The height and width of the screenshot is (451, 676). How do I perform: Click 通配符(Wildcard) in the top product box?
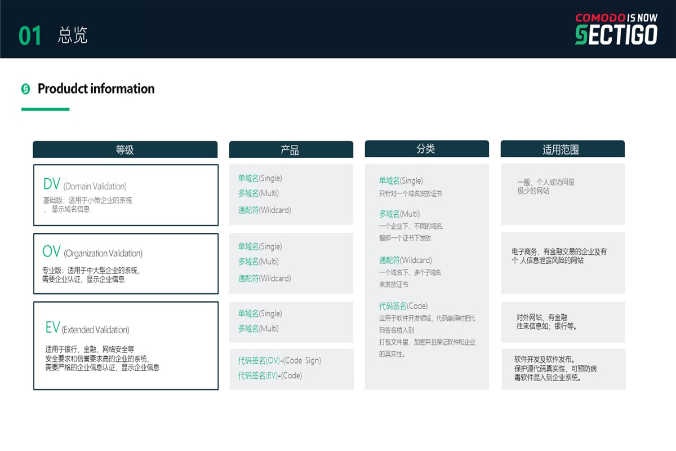264,210
